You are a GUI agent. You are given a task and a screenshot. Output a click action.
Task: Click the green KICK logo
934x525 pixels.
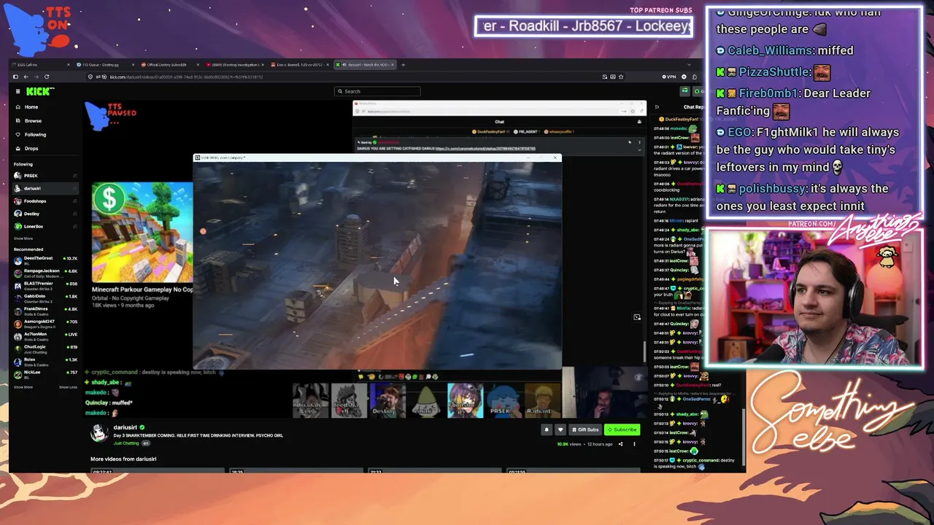tap(40, 91)
